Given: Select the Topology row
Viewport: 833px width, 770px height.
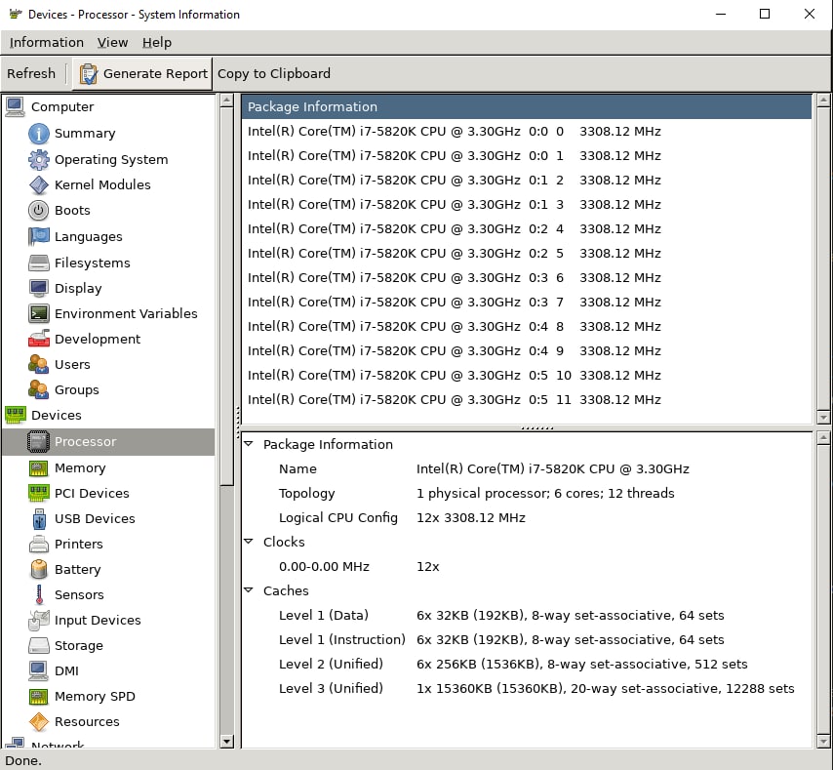Looking at the screenshot, I should [x=527, y=493].
